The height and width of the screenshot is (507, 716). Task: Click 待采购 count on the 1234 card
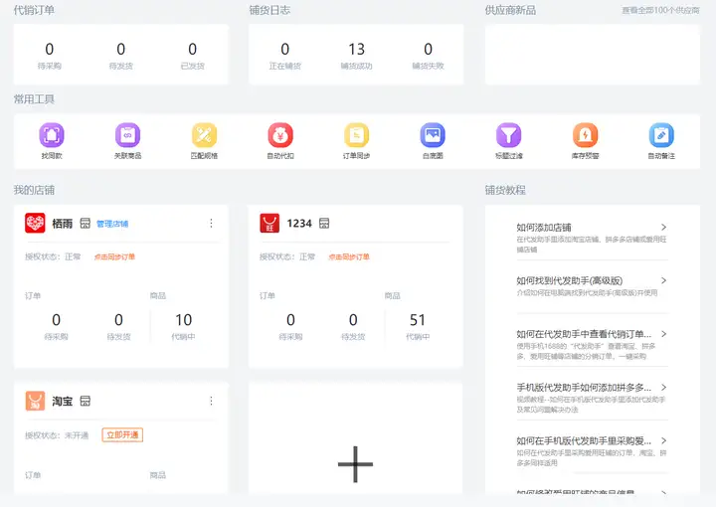pos(290,320)
